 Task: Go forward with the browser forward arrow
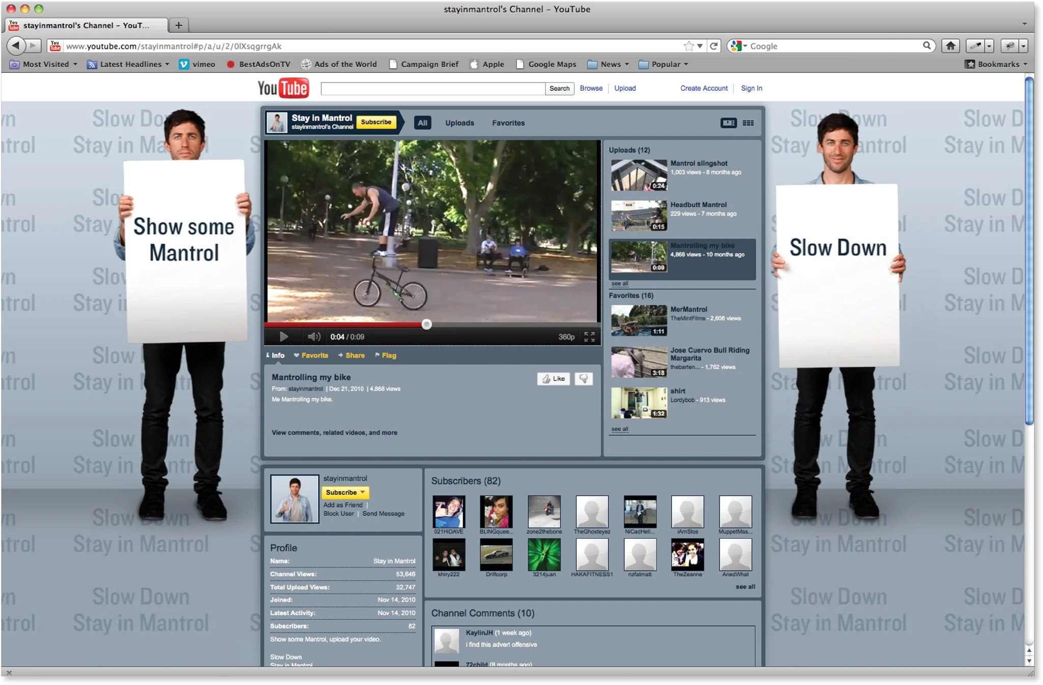pyautogui.click(x=33, y=46)
